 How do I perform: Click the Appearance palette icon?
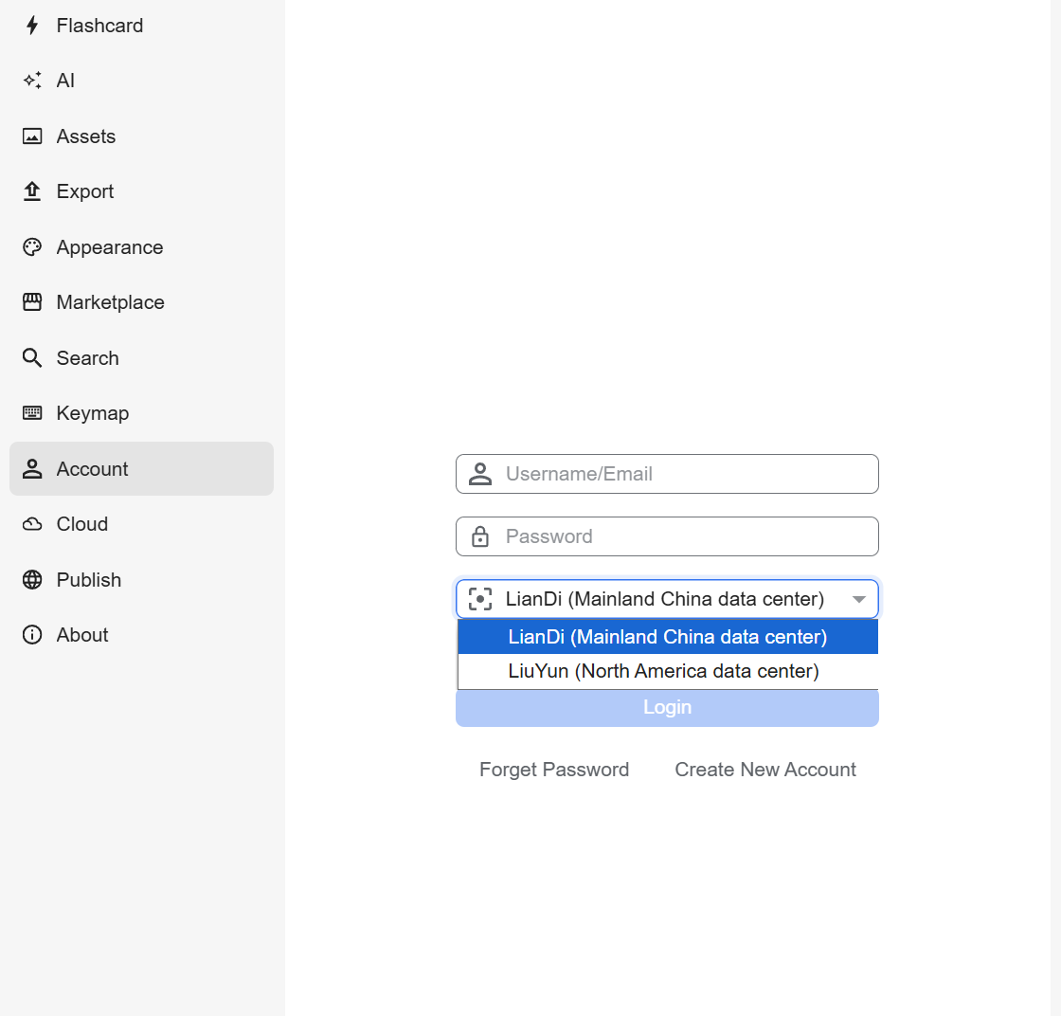(32, 247)
